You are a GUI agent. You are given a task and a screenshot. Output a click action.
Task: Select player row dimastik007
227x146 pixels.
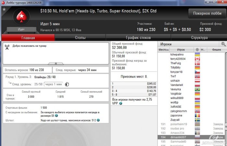pyautogui.click(x=191, y=137)
